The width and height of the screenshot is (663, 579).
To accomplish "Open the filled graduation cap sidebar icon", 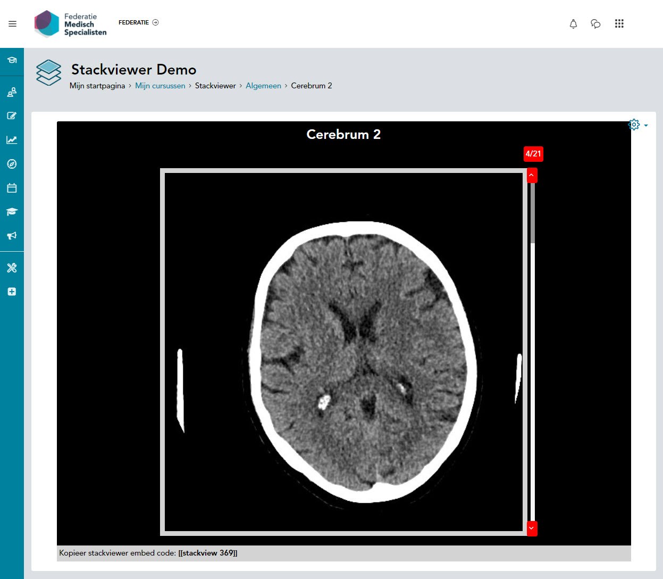I will click(x=12, y=212).
